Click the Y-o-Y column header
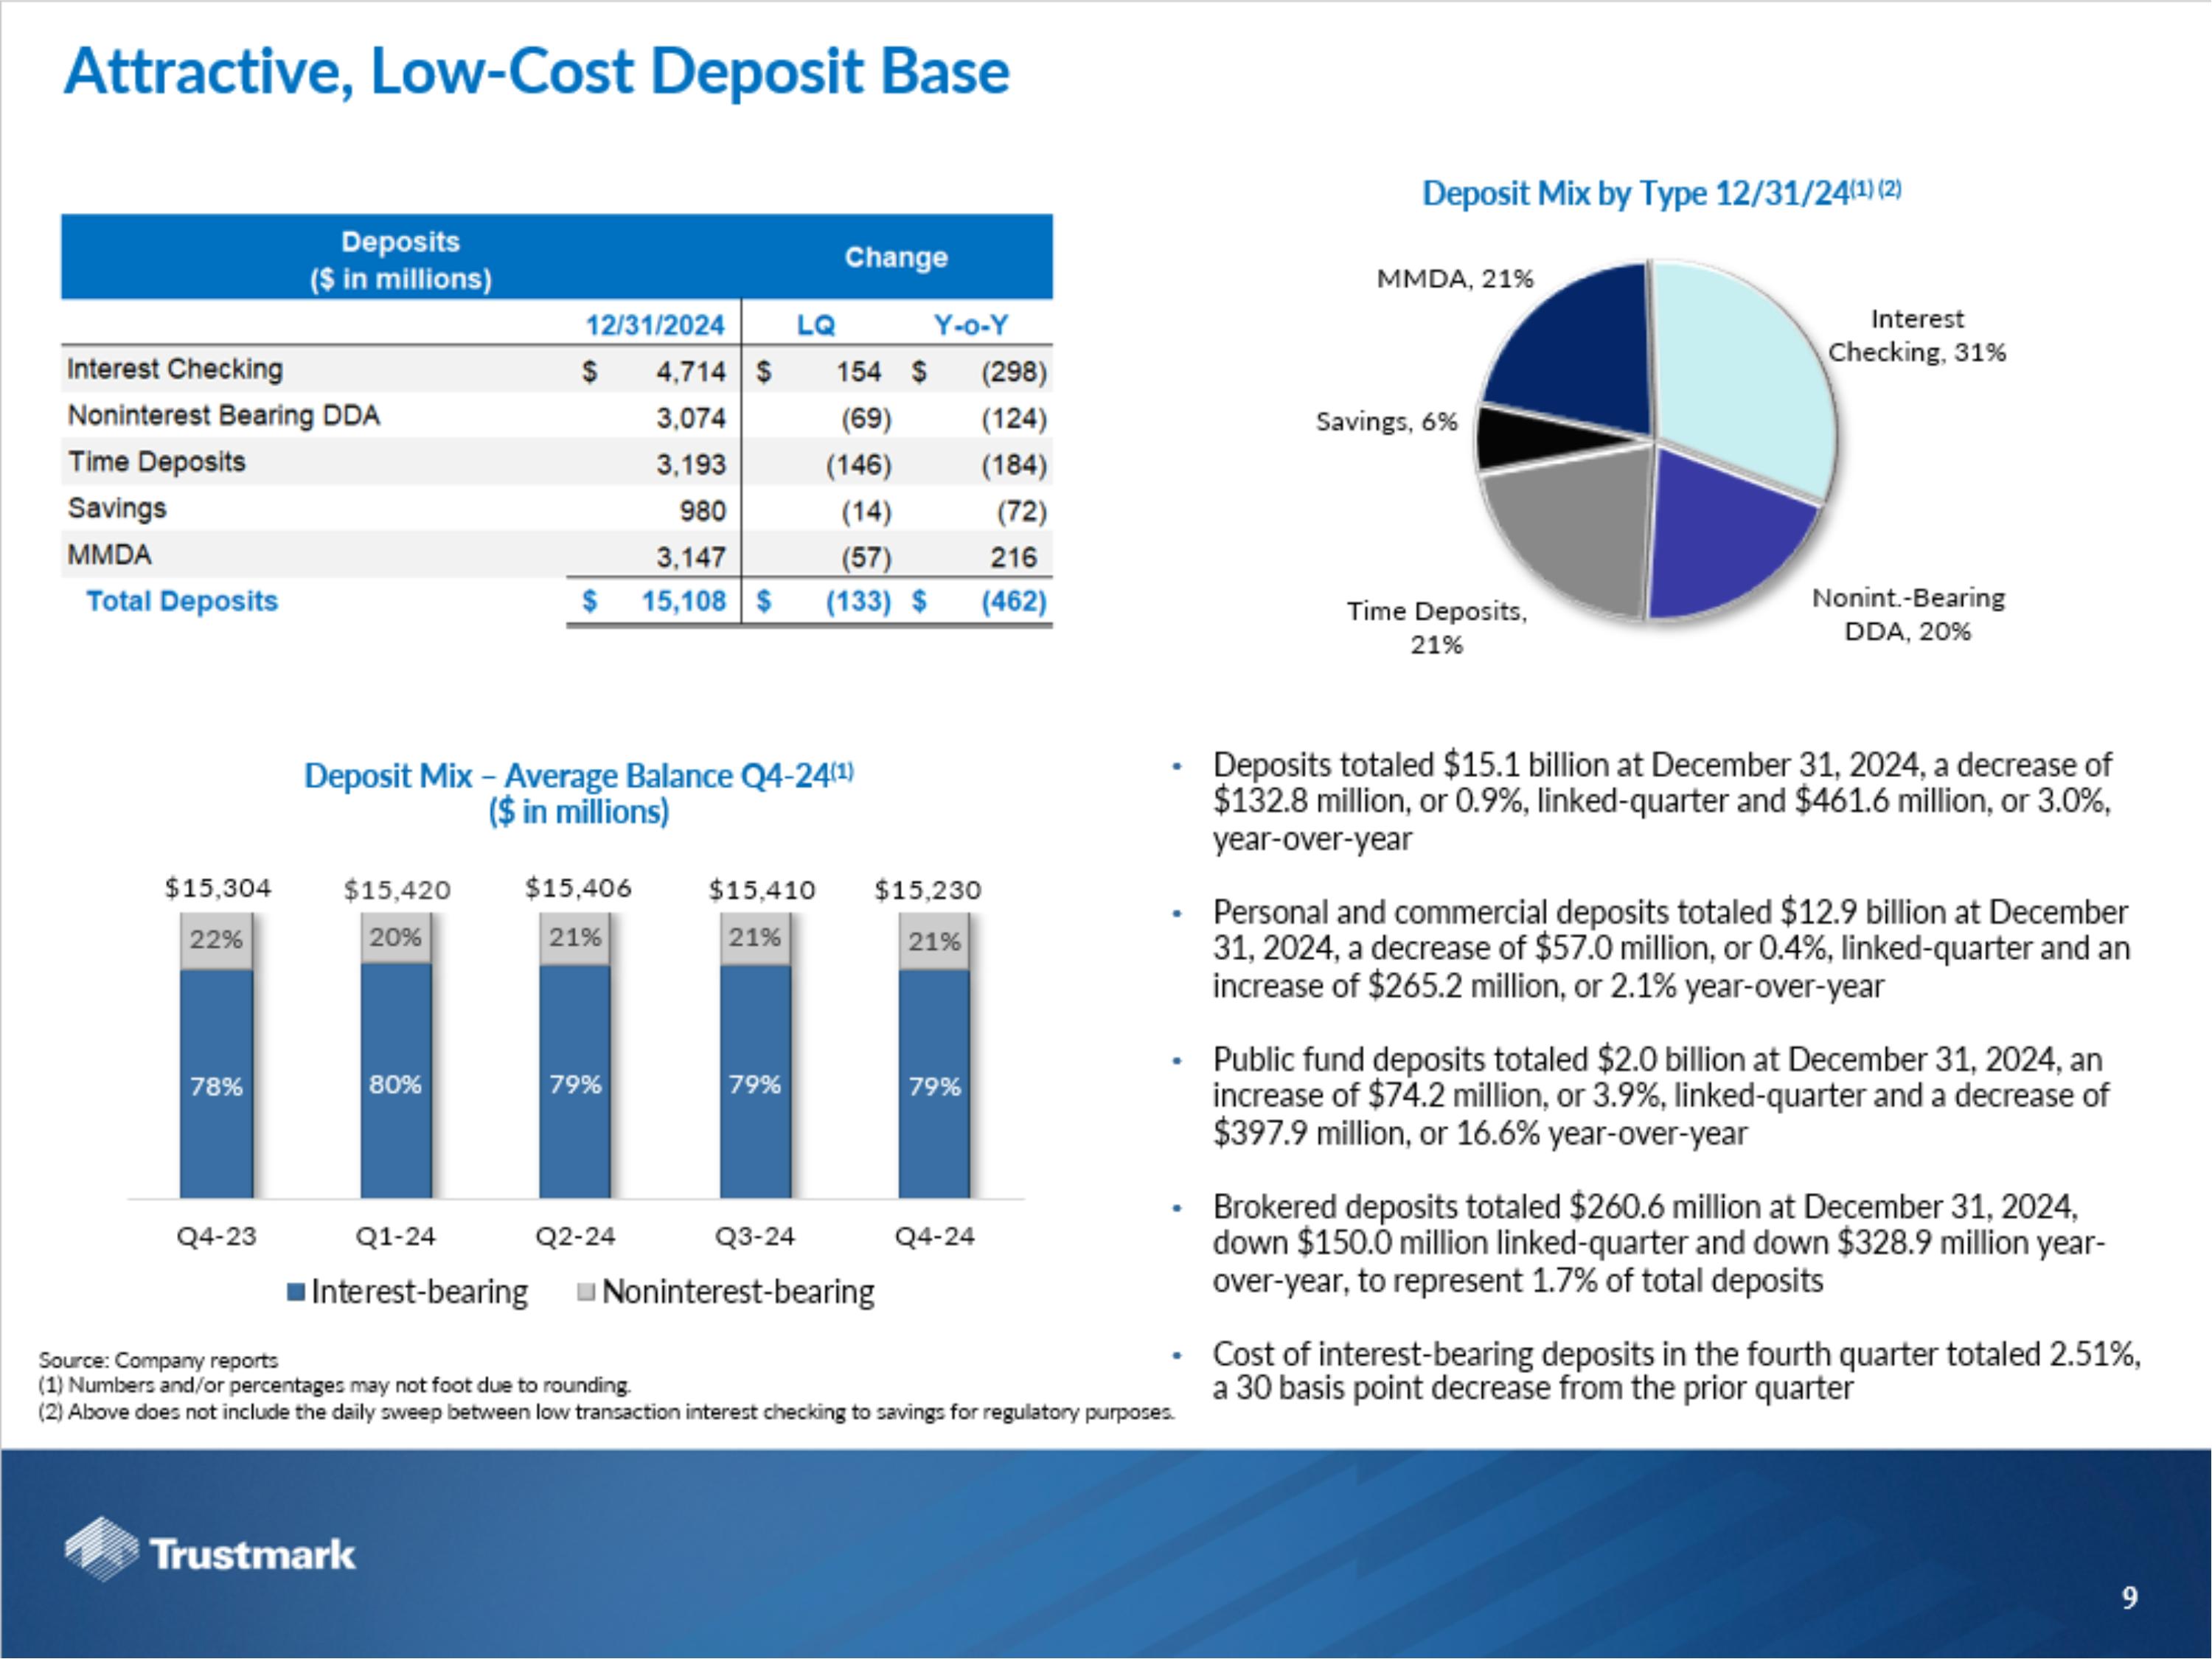This screenshot has height=1659, width=2212. 970,325
